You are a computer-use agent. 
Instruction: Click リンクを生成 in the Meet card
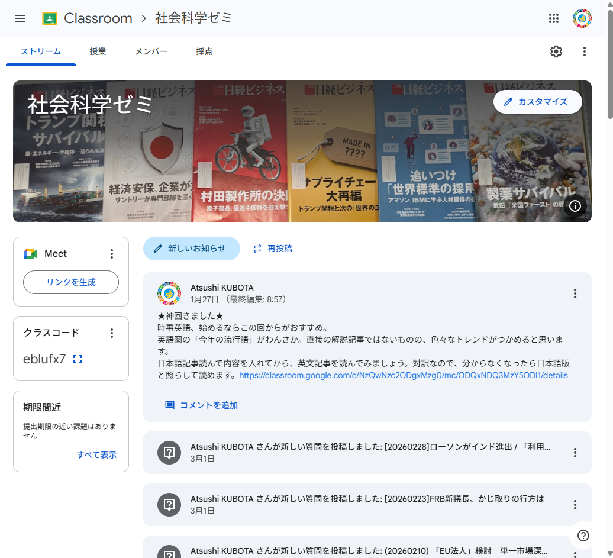pos(71,282)
